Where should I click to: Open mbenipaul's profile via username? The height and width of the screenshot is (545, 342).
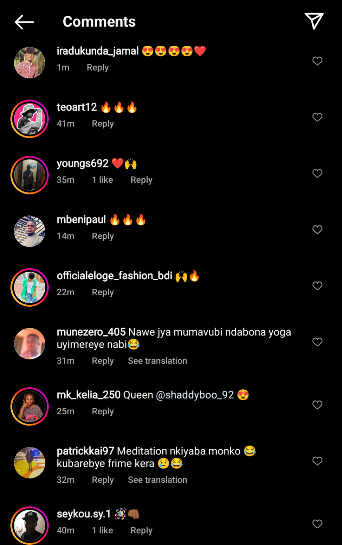(x=81, y=220)
